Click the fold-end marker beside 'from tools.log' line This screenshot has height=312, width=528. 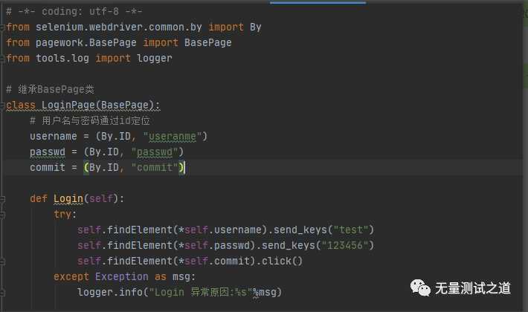tap(2, 59)
